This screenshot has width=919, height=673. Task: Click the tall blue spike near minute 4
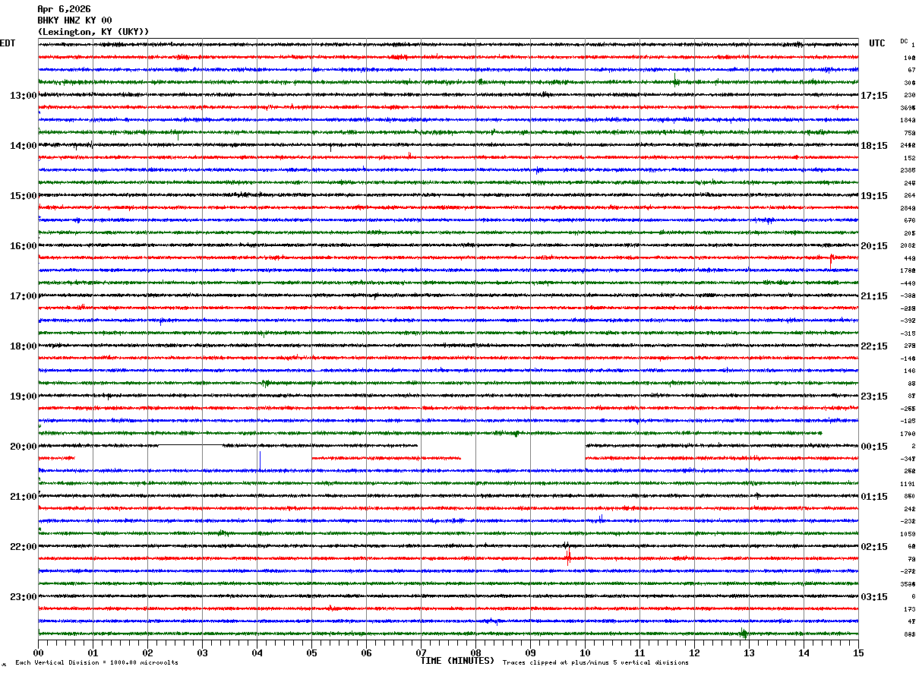click(260, 460)
